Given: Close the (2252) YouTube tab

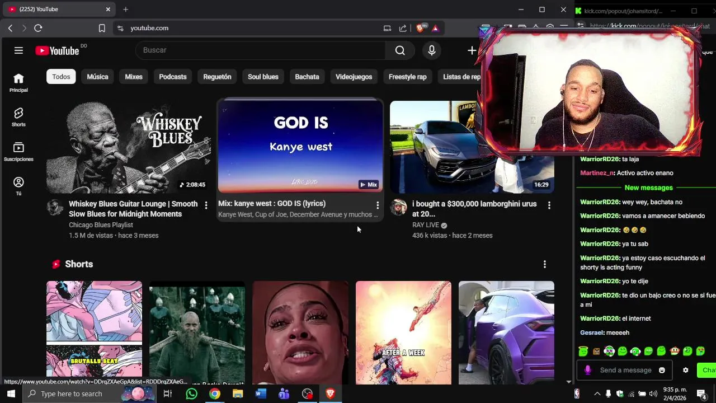Looking at the screenshot, I should pyautogui.click(x=108, y=10).
